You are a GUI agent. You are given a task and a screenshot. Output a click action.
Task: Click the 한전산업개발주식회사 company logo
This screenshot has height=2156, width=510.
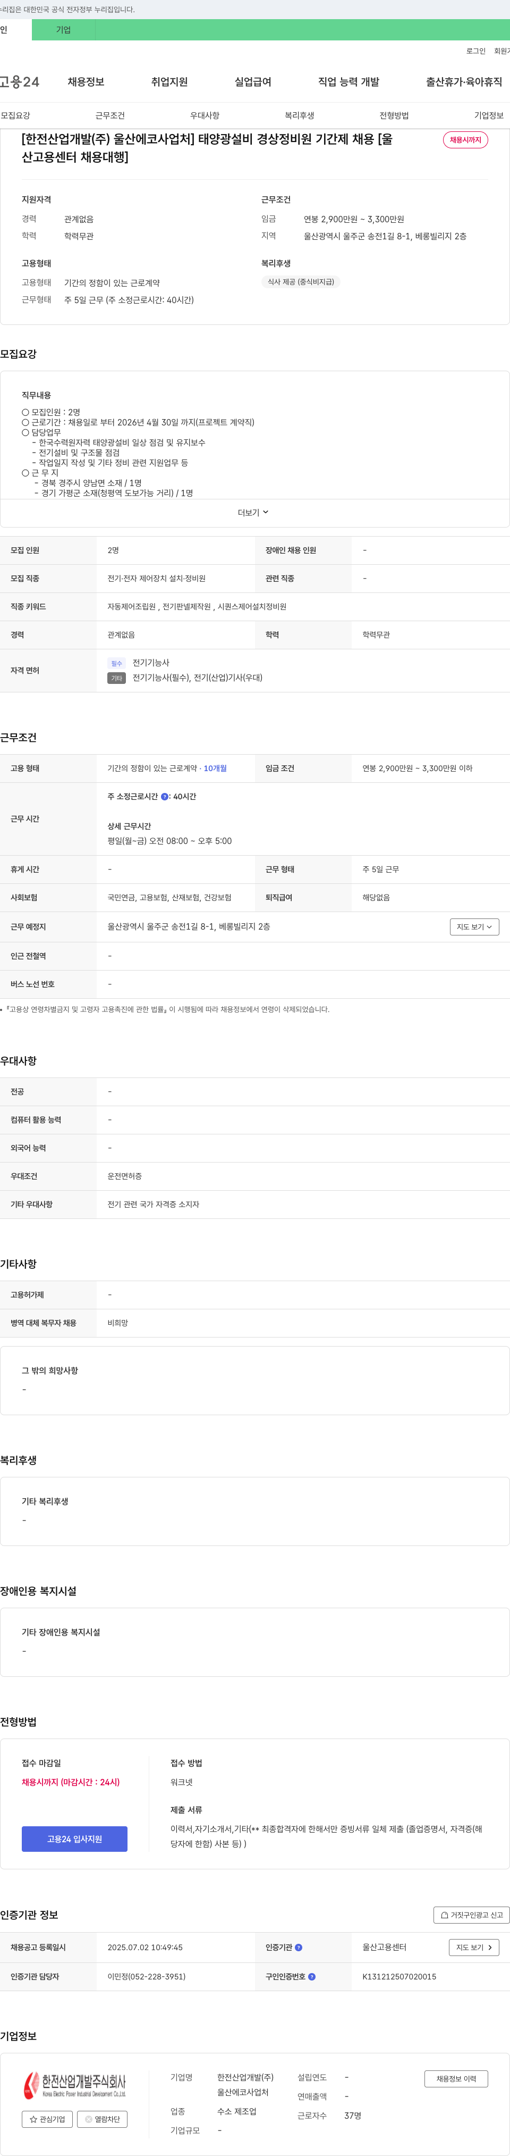(74, 2085)
